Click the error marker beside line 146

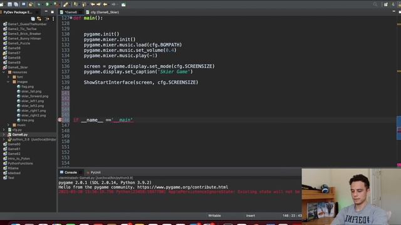tap(60, 119)
